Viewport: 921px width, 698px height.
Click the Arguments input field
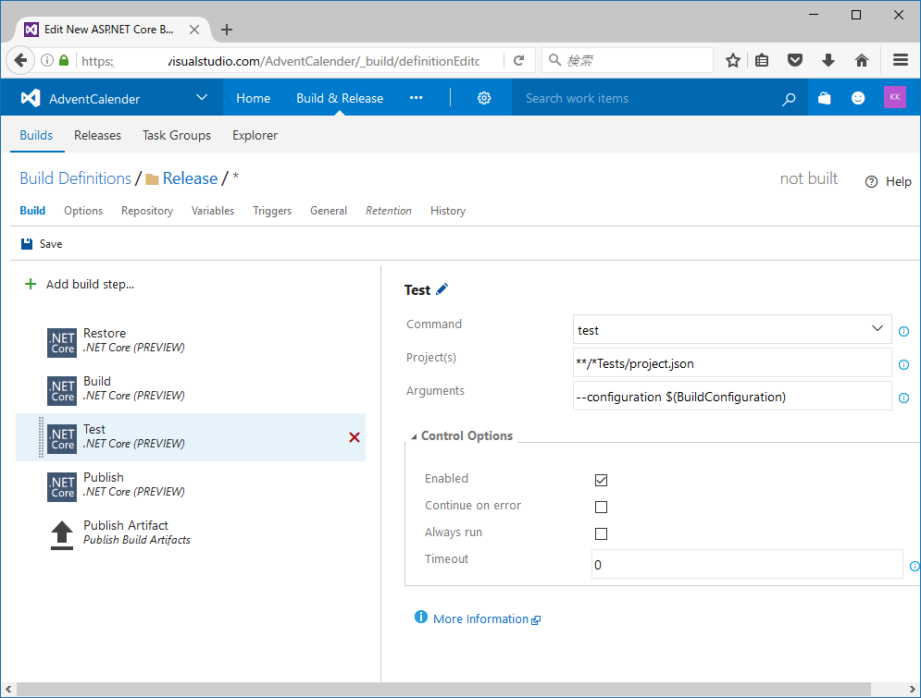click(x=732, y=397)
